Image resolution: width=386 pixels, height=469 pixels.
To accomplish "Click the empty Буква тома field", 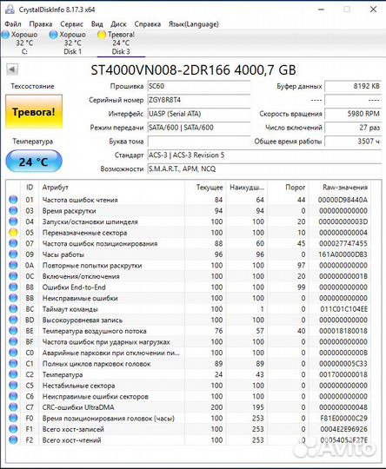I will 199,142.
